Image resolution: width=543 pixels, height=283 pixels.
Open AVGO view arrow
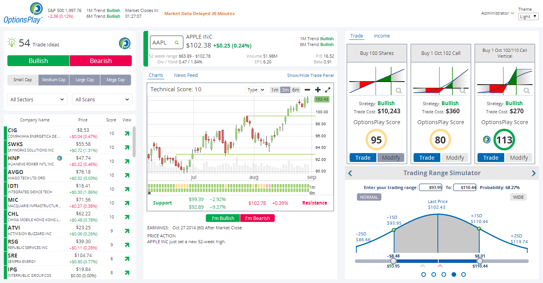[x=127, y=175]
